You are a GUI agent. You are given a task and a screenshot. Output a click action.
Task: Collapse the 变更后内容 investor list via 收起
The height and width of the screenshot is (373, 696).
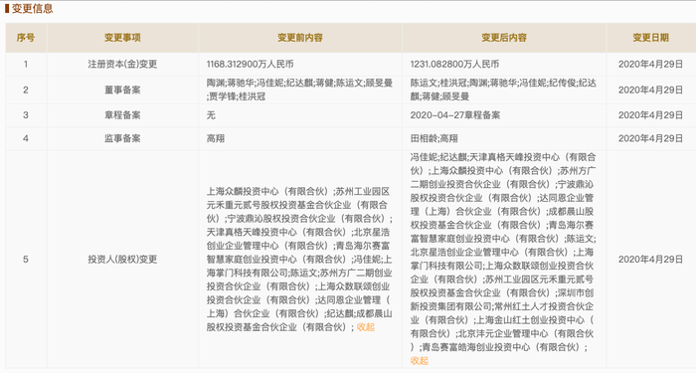(x=419, y=360)
